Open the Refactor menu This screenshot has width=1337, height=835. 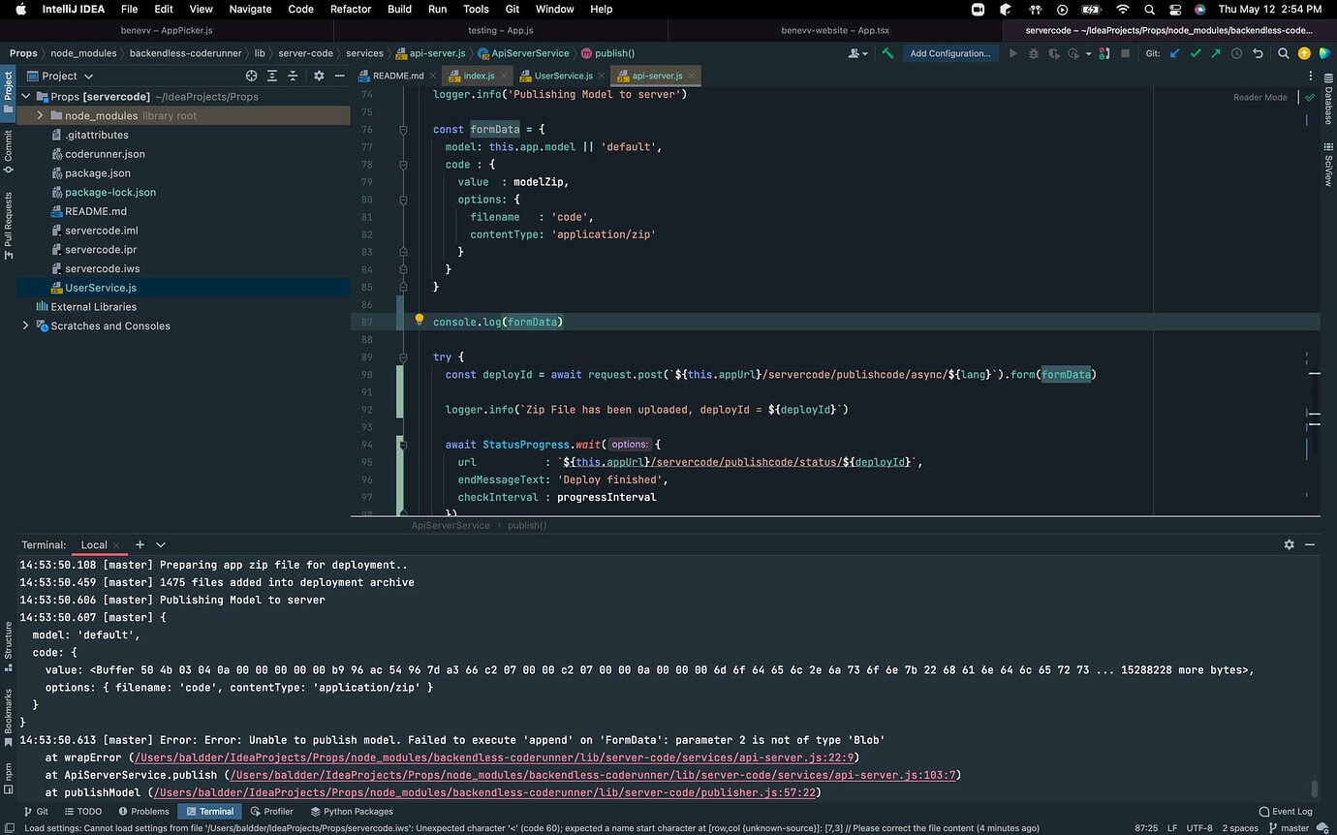click(351, 9)
